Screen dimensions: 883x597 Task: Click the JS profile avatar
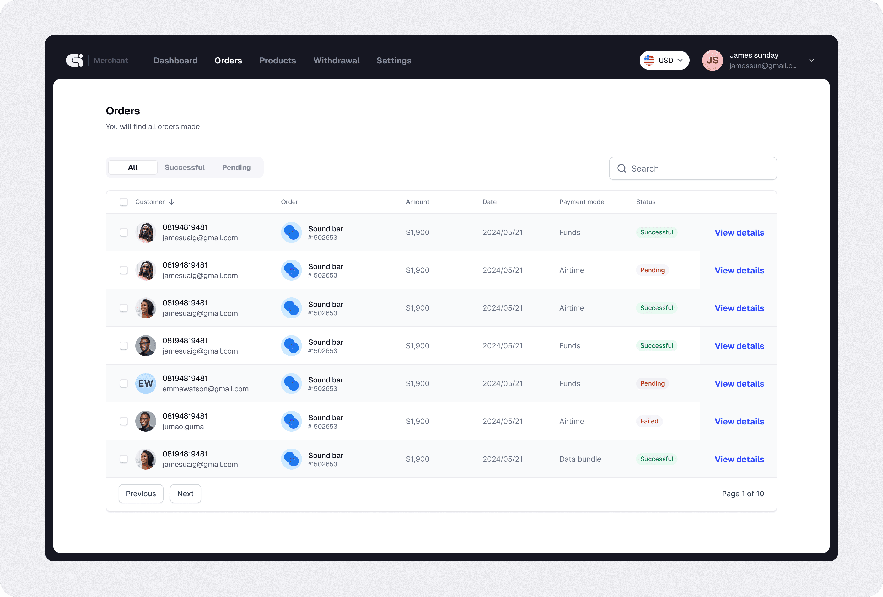tap(712, 60)
